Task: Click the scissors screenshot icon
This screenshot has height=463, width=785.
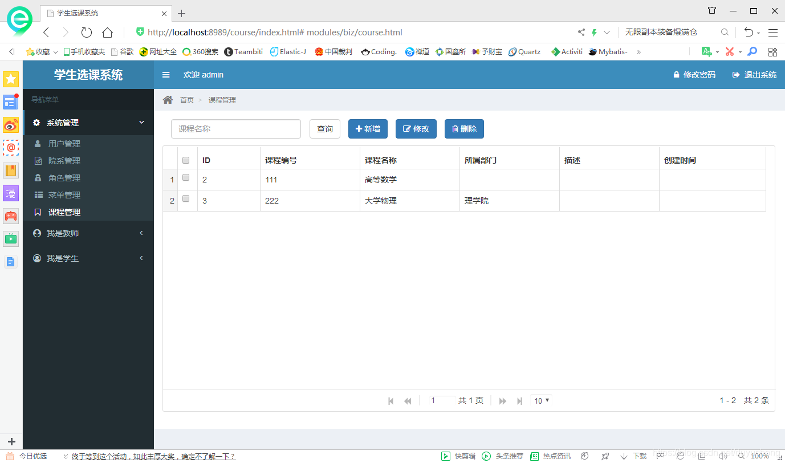Action: coord(729,51)
